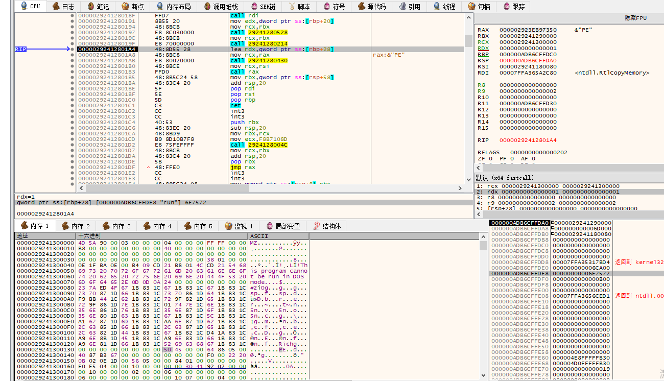Toggle breakpoint bullet at address 00000292412801C1
The height and width of the screenshot is (381, 664).
[x=73, y=105]
